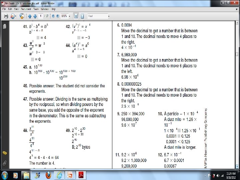
Task: Print the document with the printer icon
Action: coord(6,16)
